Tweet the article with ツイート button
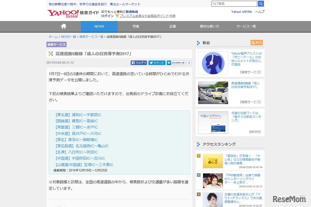The image size is (311, 207). [157, 63]
